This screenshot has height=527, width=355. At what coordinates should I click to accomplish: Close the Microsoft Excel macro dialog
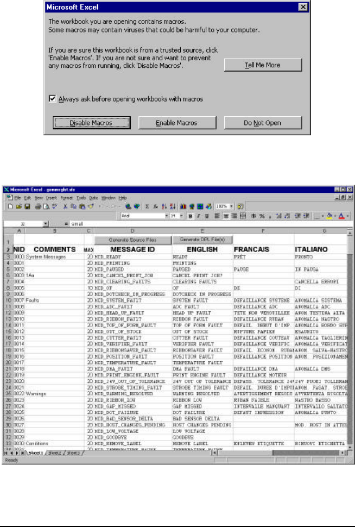click(x=303, y=7)
